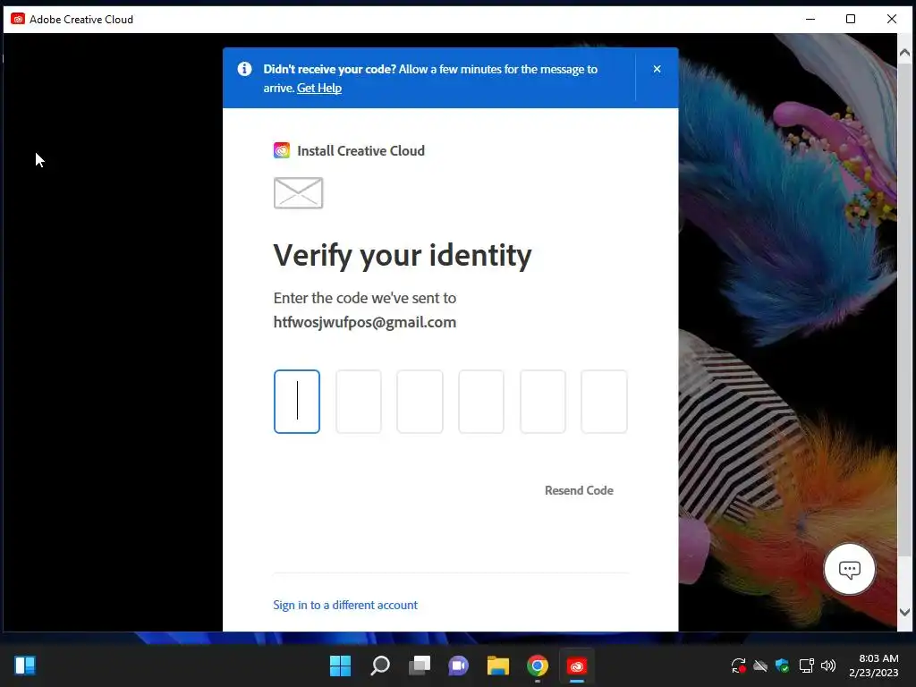Click the envelope mail icon
This screenshot has width=916, height=687.
pos(298,193)
